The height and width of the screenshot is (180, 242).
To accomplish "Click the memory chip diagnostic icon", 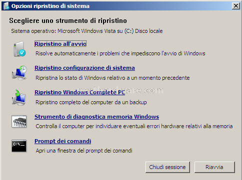I will (x=19, y=122).
